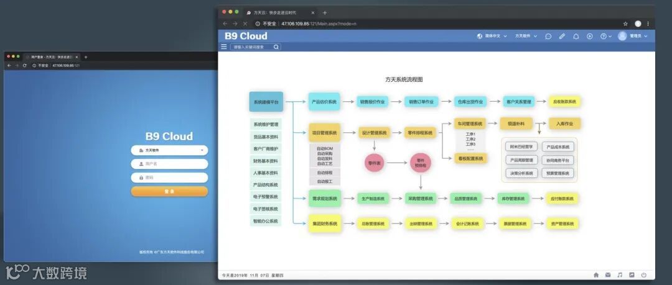Click the 集团财务系统 flowchart node

[x=324, y=224]
